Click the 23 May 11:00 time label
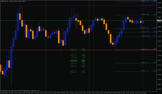Image resolution: width=162 pixels, height=94 pixels. (x=73, y=93)
